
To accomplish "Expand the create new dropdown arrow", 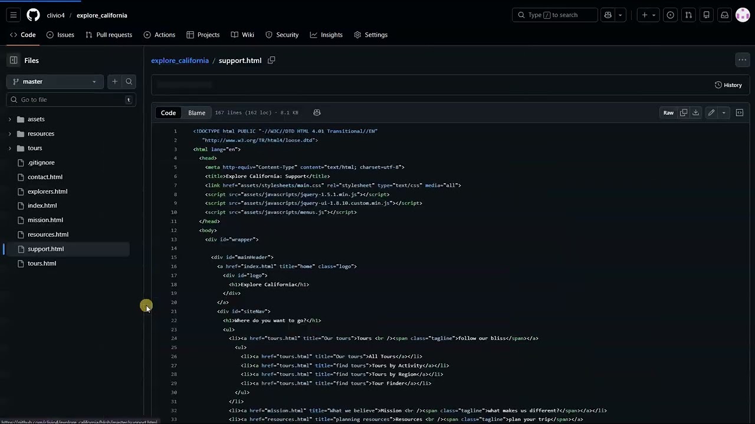I will [x=654, y=15].
